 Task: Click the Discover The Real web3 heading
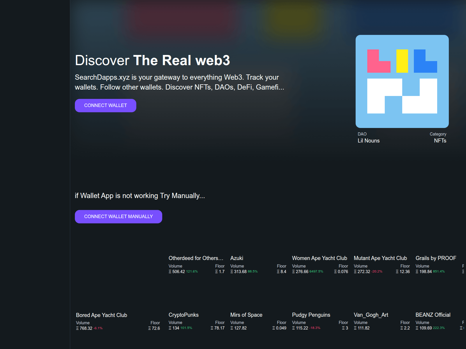point(152,60)
